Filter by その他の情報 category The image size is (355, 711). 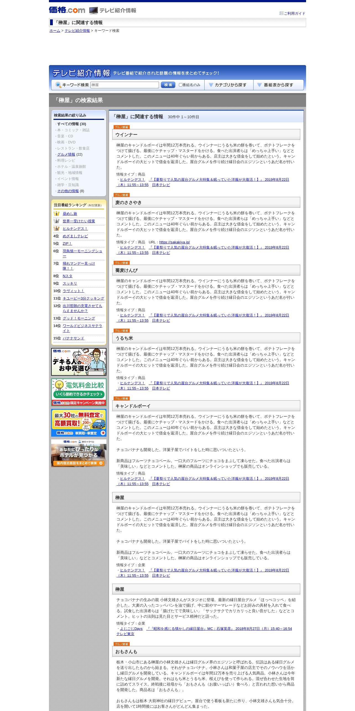pos(68,191)
